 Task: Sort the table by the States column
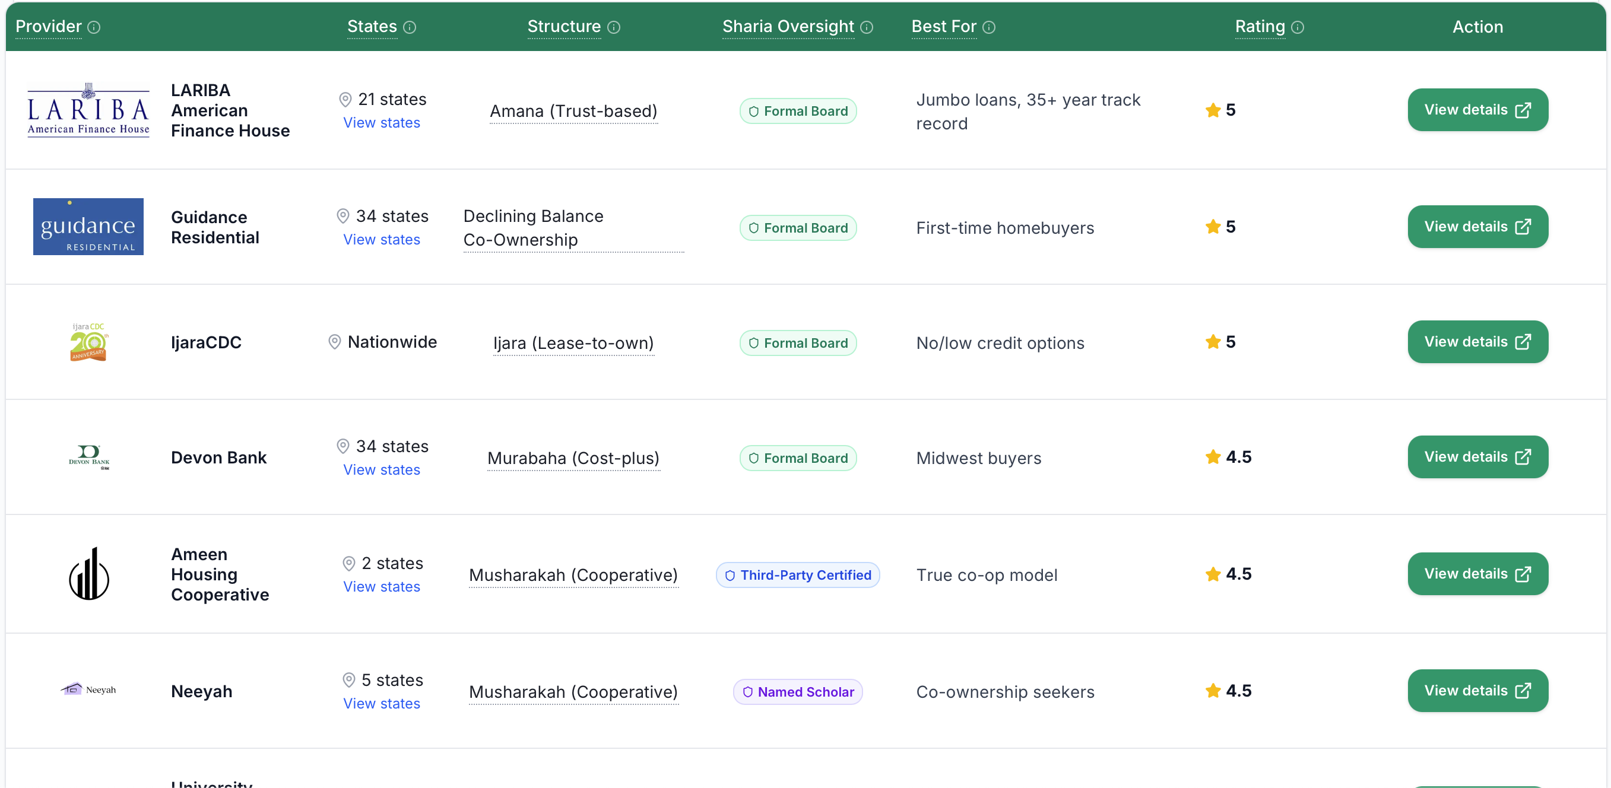pos(372,26)
